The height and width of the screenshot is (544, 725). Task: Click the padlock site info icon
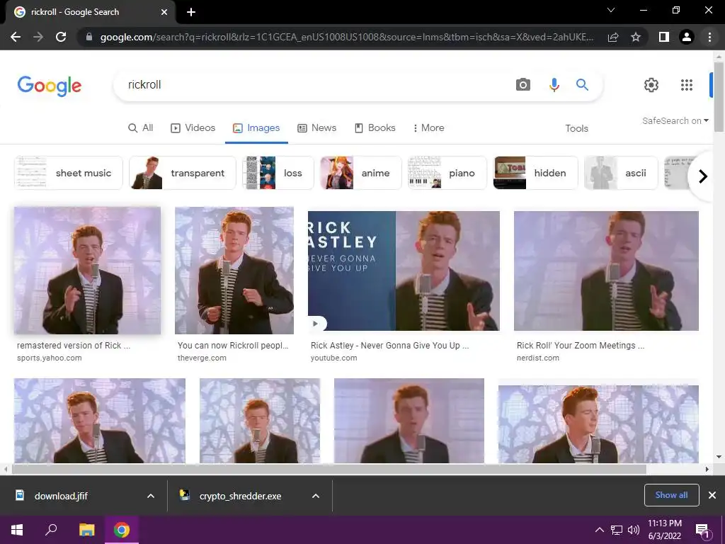pyautogui.click(x=89, y=37)
